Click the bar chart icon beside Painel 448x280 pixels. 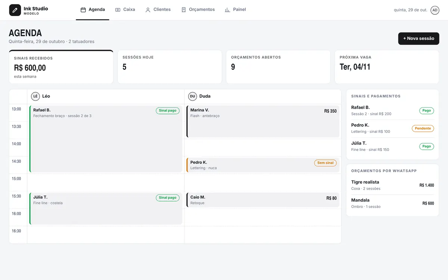pos(227,10)
